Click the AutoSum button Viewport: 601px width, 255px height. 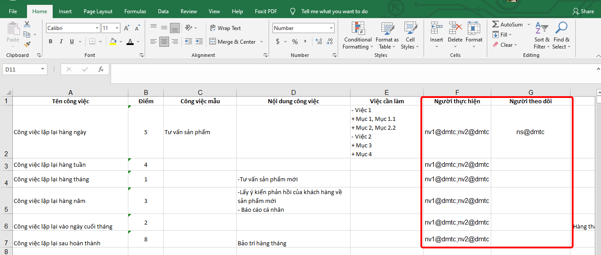click(507, 25)
